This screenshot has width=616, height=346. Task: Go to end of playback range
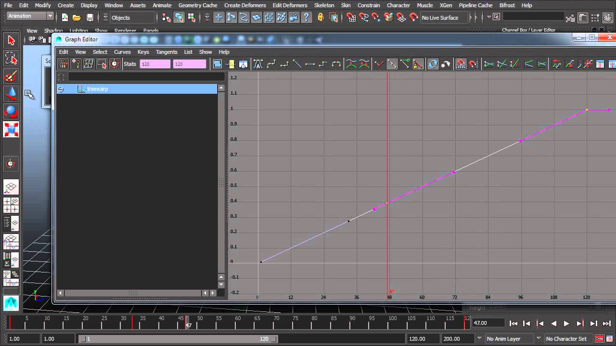[x=607, y=323]
